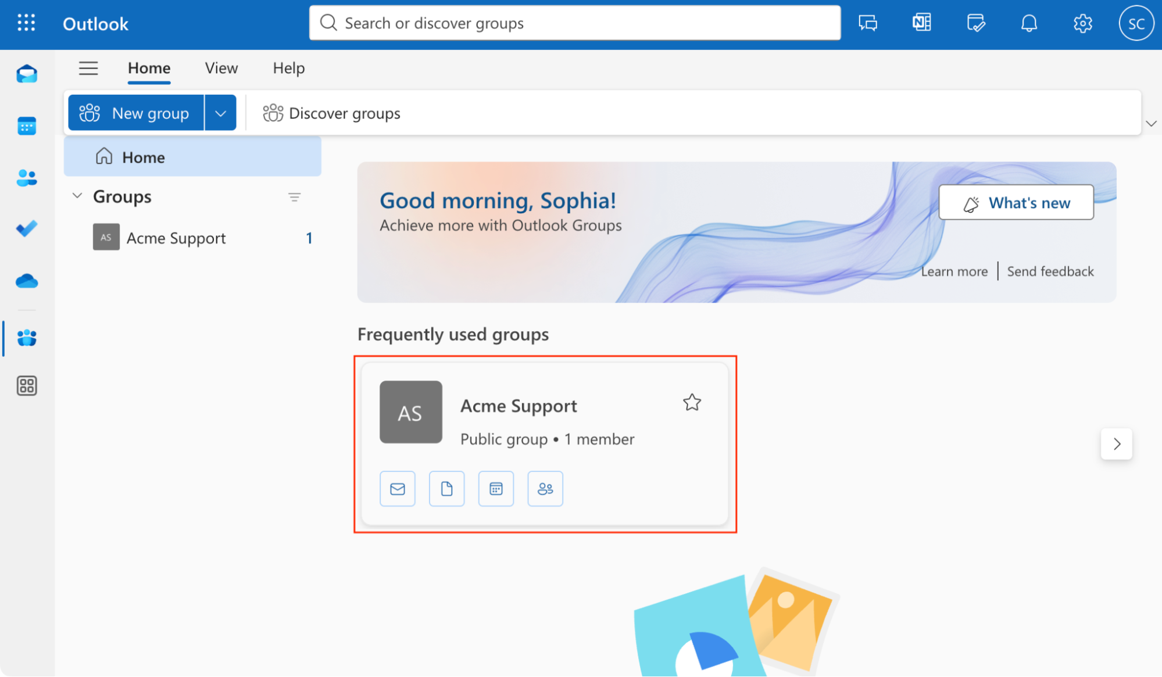Open notifications bell

point(1029,23)
